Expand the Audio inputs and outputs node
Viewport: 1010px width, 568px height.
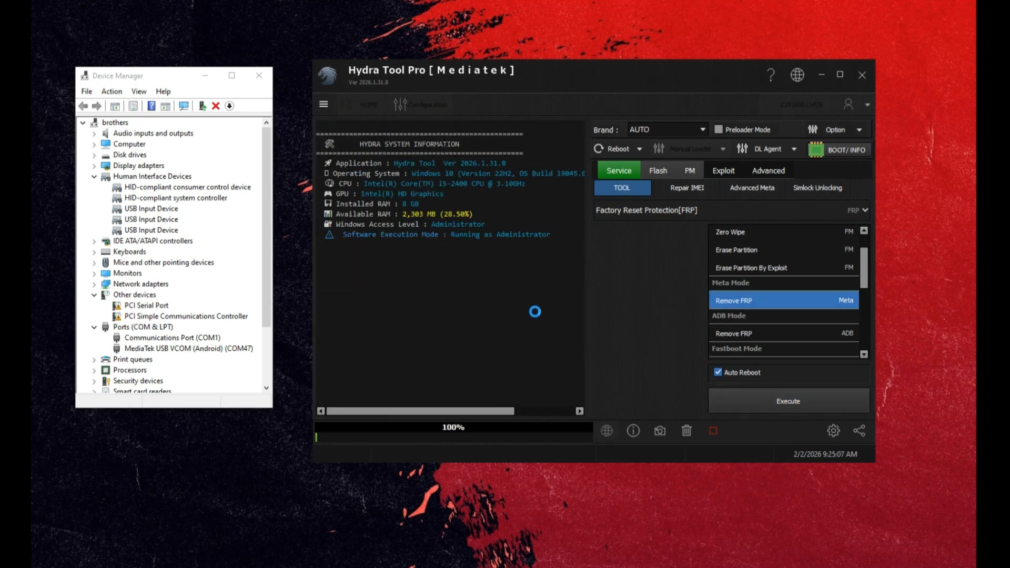click(x=94, y=134)
